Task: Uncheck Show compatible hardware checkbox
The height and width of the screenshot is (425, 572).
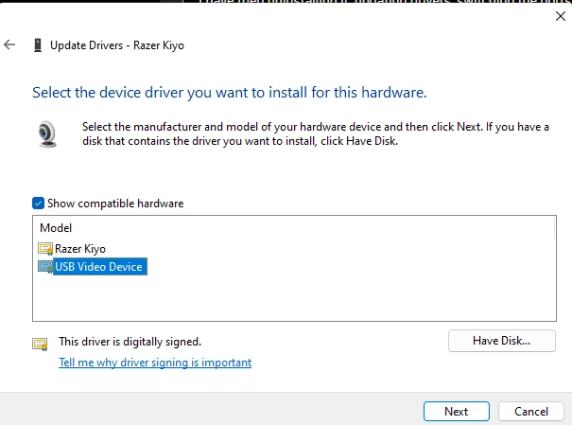Action: [39, 203]
